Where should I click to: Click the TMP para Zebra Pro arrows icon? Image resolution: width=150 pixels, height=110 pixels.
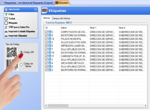pyautogui.click(x=6, y=27)
